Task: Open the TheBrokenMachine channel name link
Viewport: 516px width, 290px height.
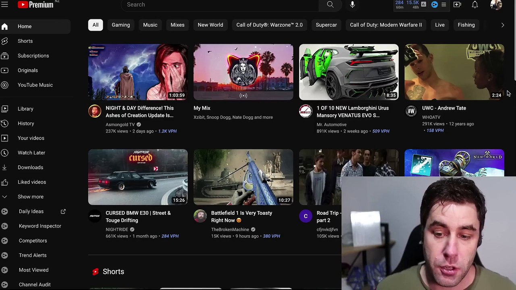Action: point(230,230)
